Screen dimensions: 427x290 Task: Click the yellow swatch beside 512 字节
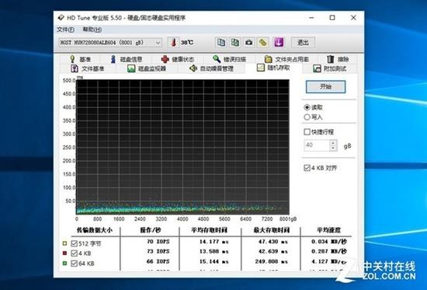(64, 243)
